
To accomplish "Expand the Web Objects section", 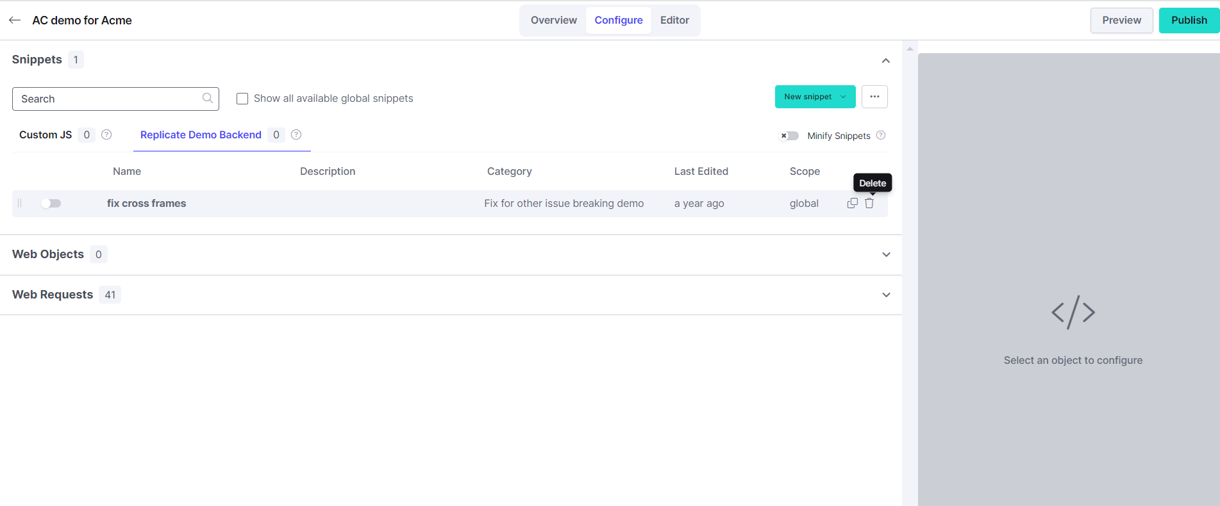I will pyautogui.click(x=886, y=254).
